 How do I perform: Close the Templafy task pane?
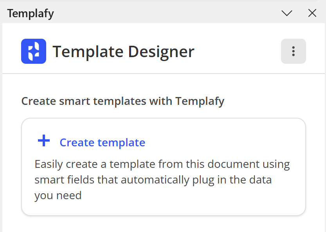point(312,13)
